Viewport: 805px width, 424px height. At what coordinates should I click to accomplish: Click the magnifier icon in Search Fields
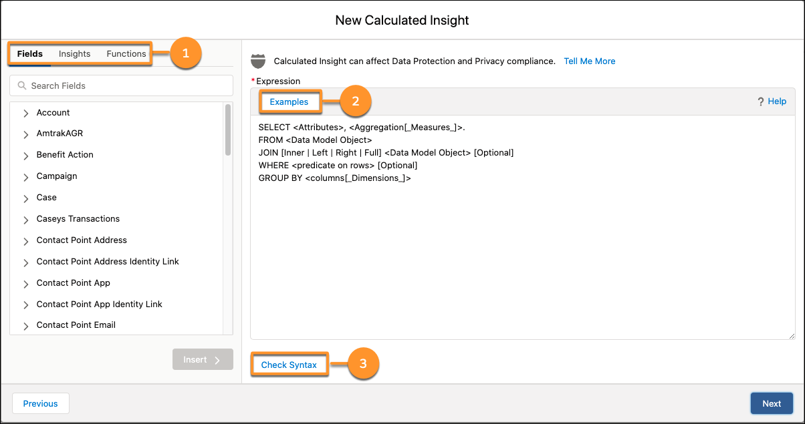pos(23,85)
